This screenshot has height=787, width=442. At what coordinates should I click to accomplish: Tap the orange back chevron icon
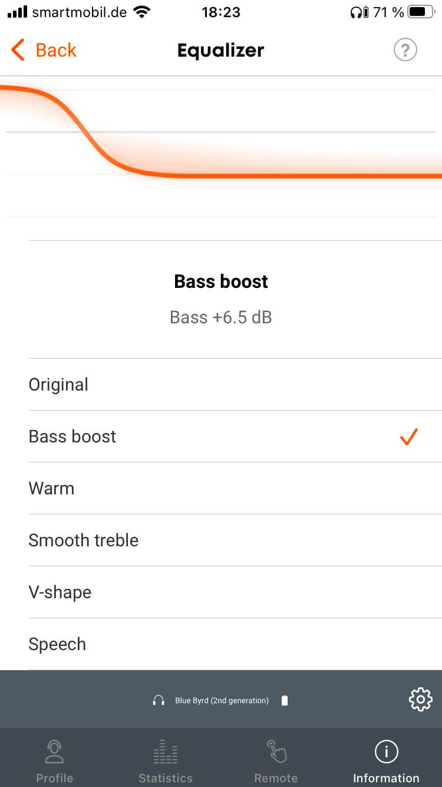click(18, 50)
